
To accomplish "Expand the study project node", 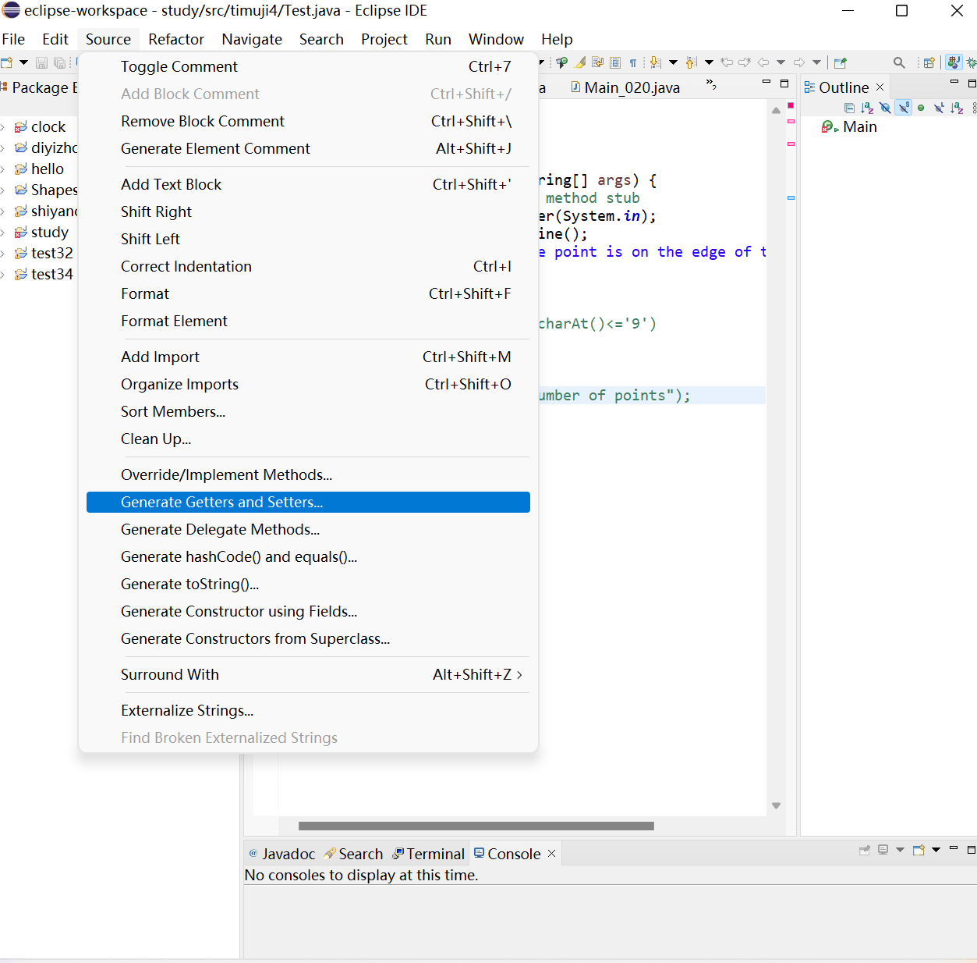I will point(3,232).
